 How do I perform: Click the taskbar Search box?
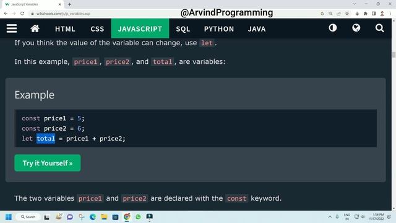point(28,217)
